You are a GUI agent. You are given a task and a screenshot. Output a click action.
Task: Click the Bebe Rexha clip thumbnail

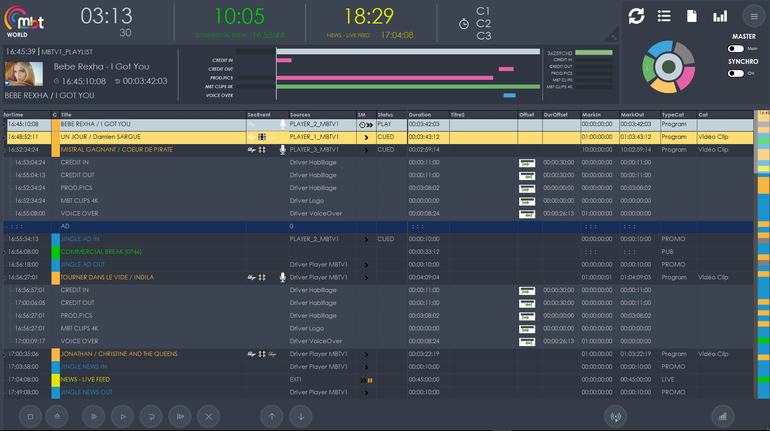(24, 74)
